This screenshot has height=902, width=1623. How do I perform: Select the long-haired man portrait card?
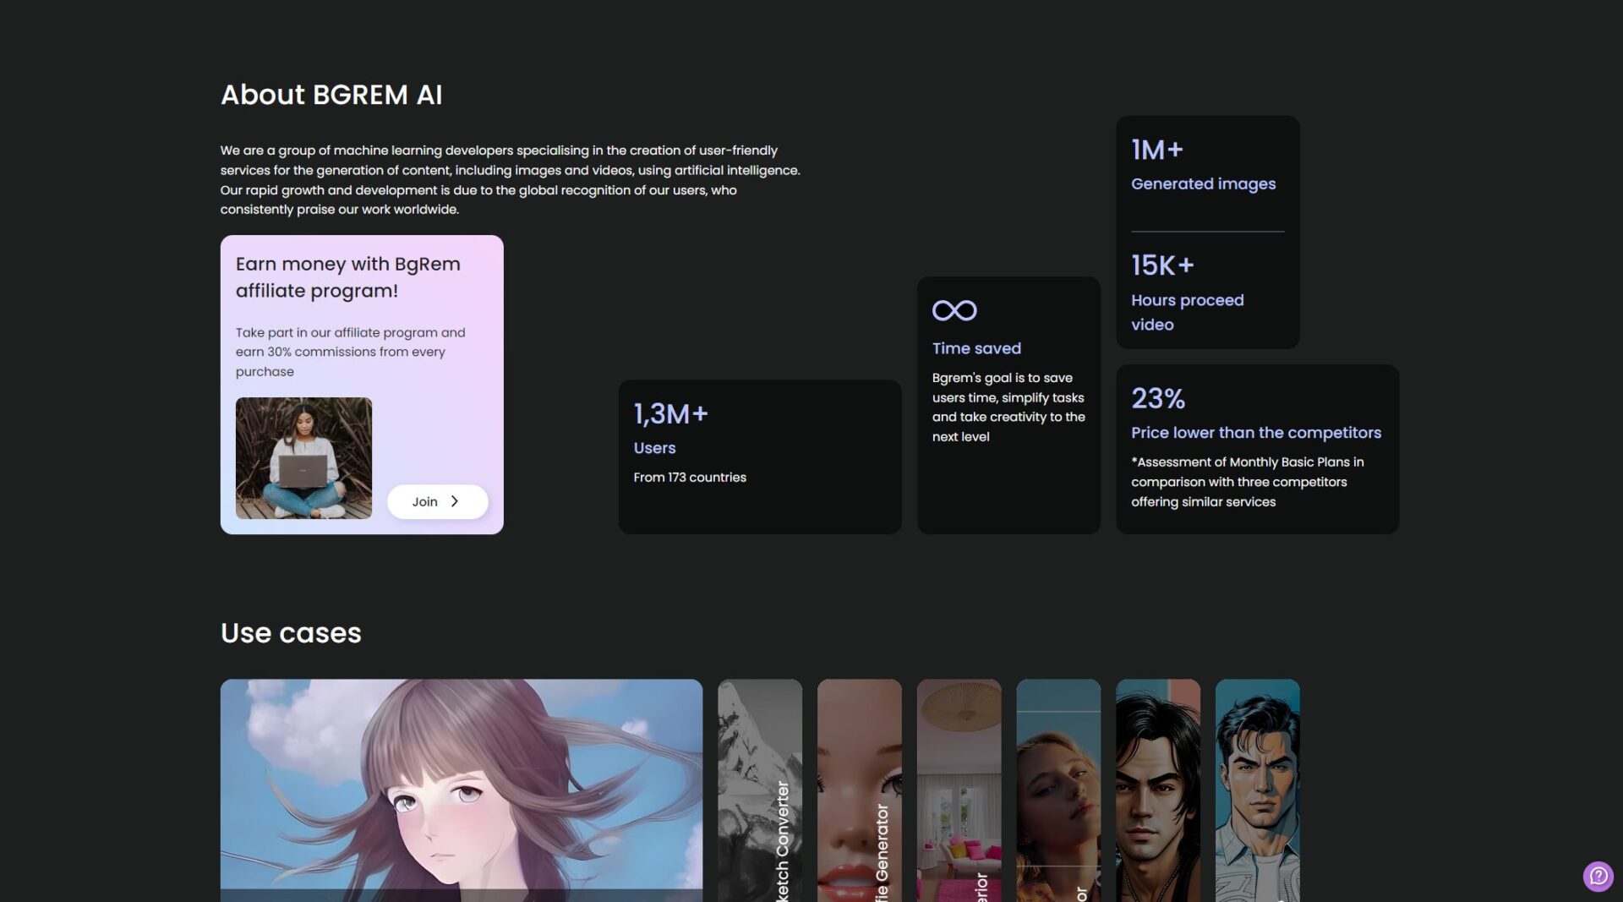(x=1157, y=790)
